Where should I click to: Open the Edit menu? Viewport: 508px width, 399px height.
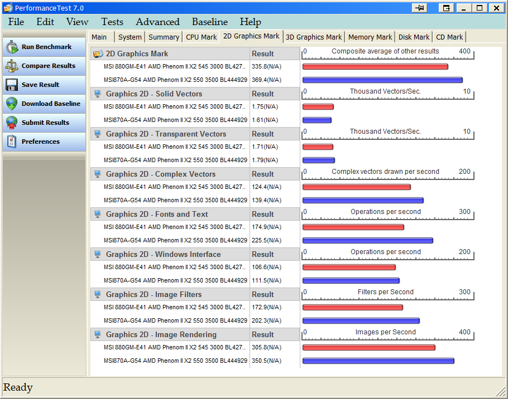point(45,22)
